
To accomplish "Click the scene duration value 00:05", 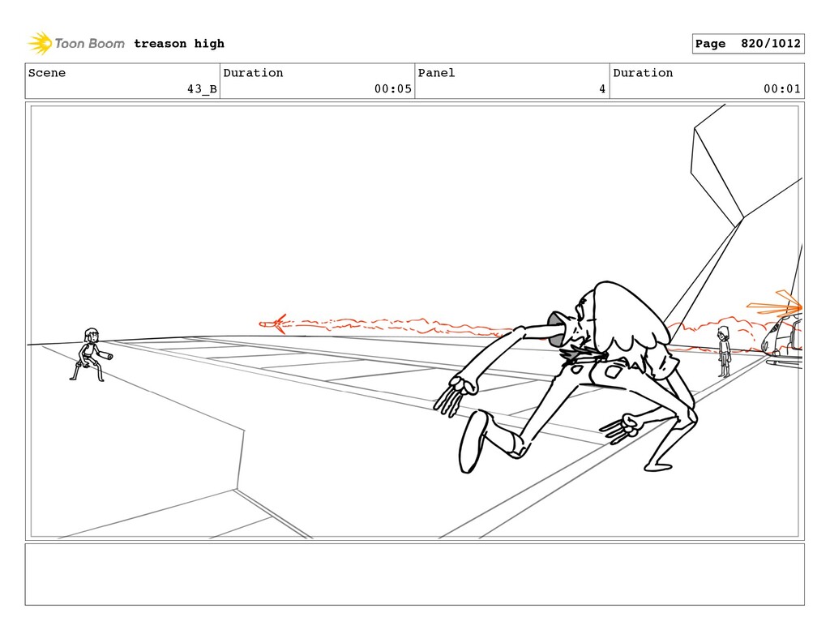I will click(x=393, y=89).
